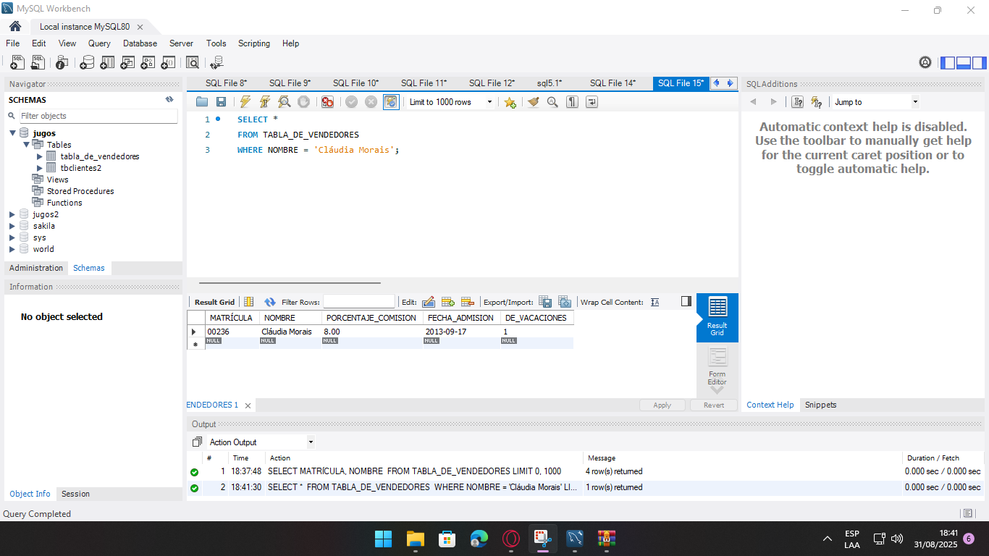Toggle the right SQL Additions sidebar

979,63
